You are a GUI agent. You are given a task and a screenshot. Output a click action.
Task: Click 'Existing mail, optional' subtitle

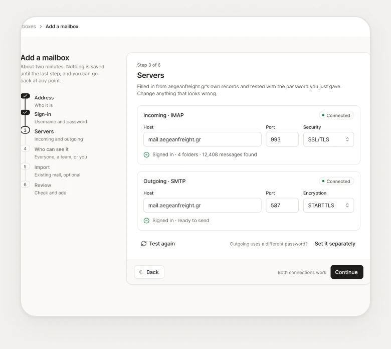tap(57, 175)
